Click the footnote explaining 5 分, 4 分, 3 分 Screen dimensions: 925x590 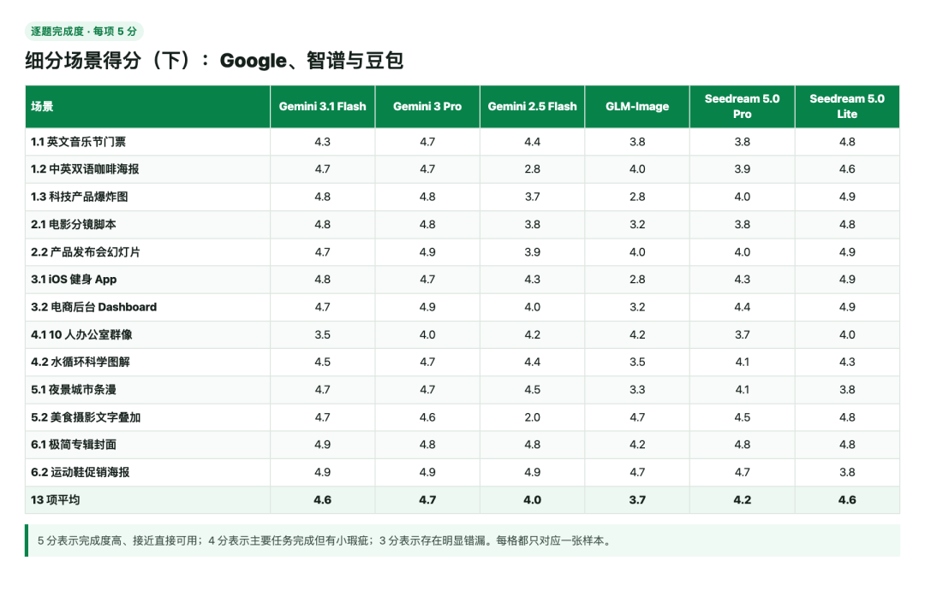coord(462,540)
